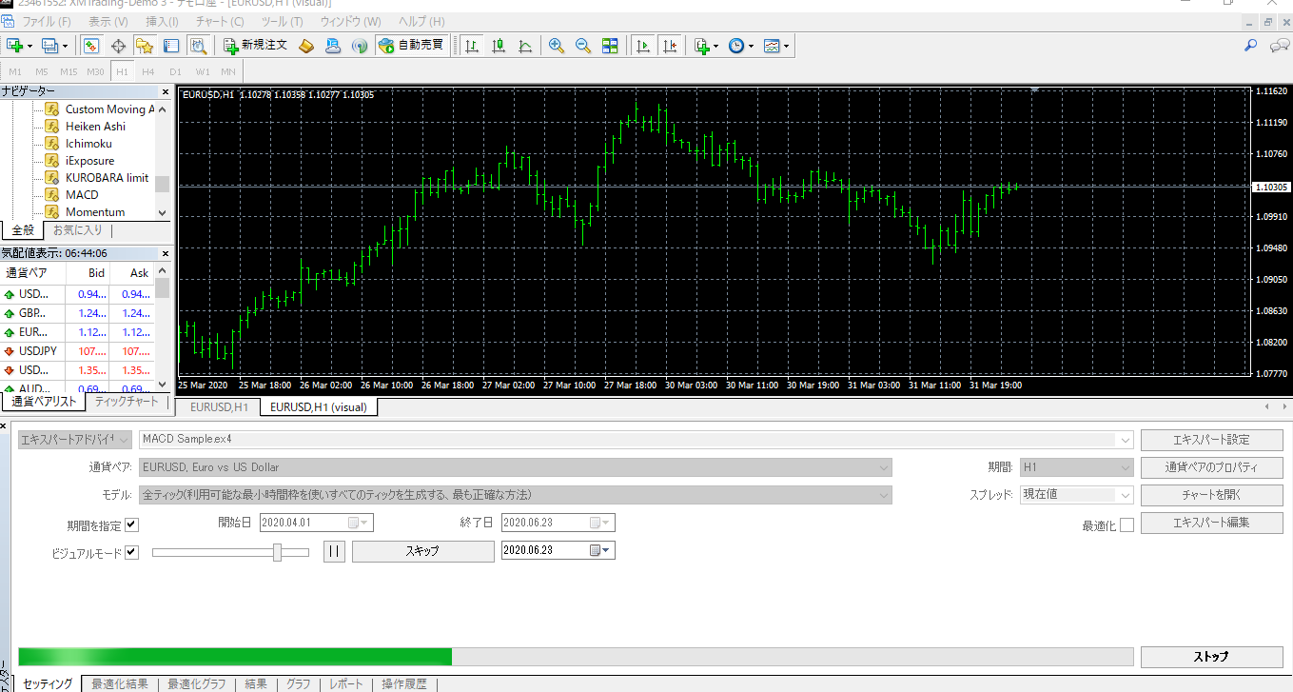This screenshot has width=1293, height=692.
Task: Open the New Chart dropdown arrow
Action: 29,46
